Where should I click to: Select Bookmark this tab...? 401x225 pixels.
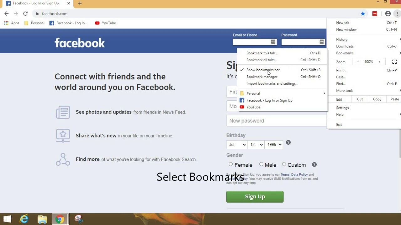tap(282, 53)
